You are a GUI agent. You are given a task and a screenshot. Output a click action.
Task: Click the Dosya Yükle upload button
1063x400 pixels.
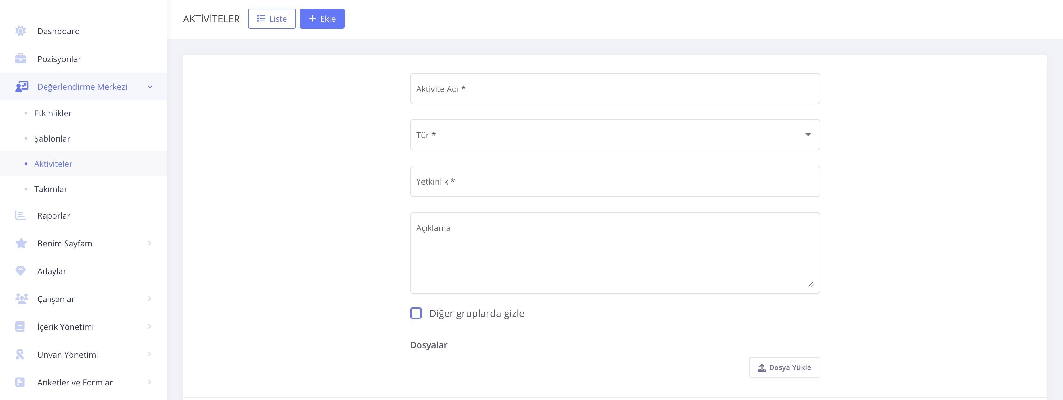pyautogui.click(x=783, y=367)
